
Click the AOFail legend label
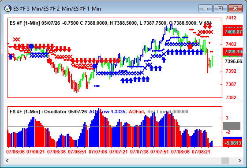pyautogui.click(x=137, y=112)
